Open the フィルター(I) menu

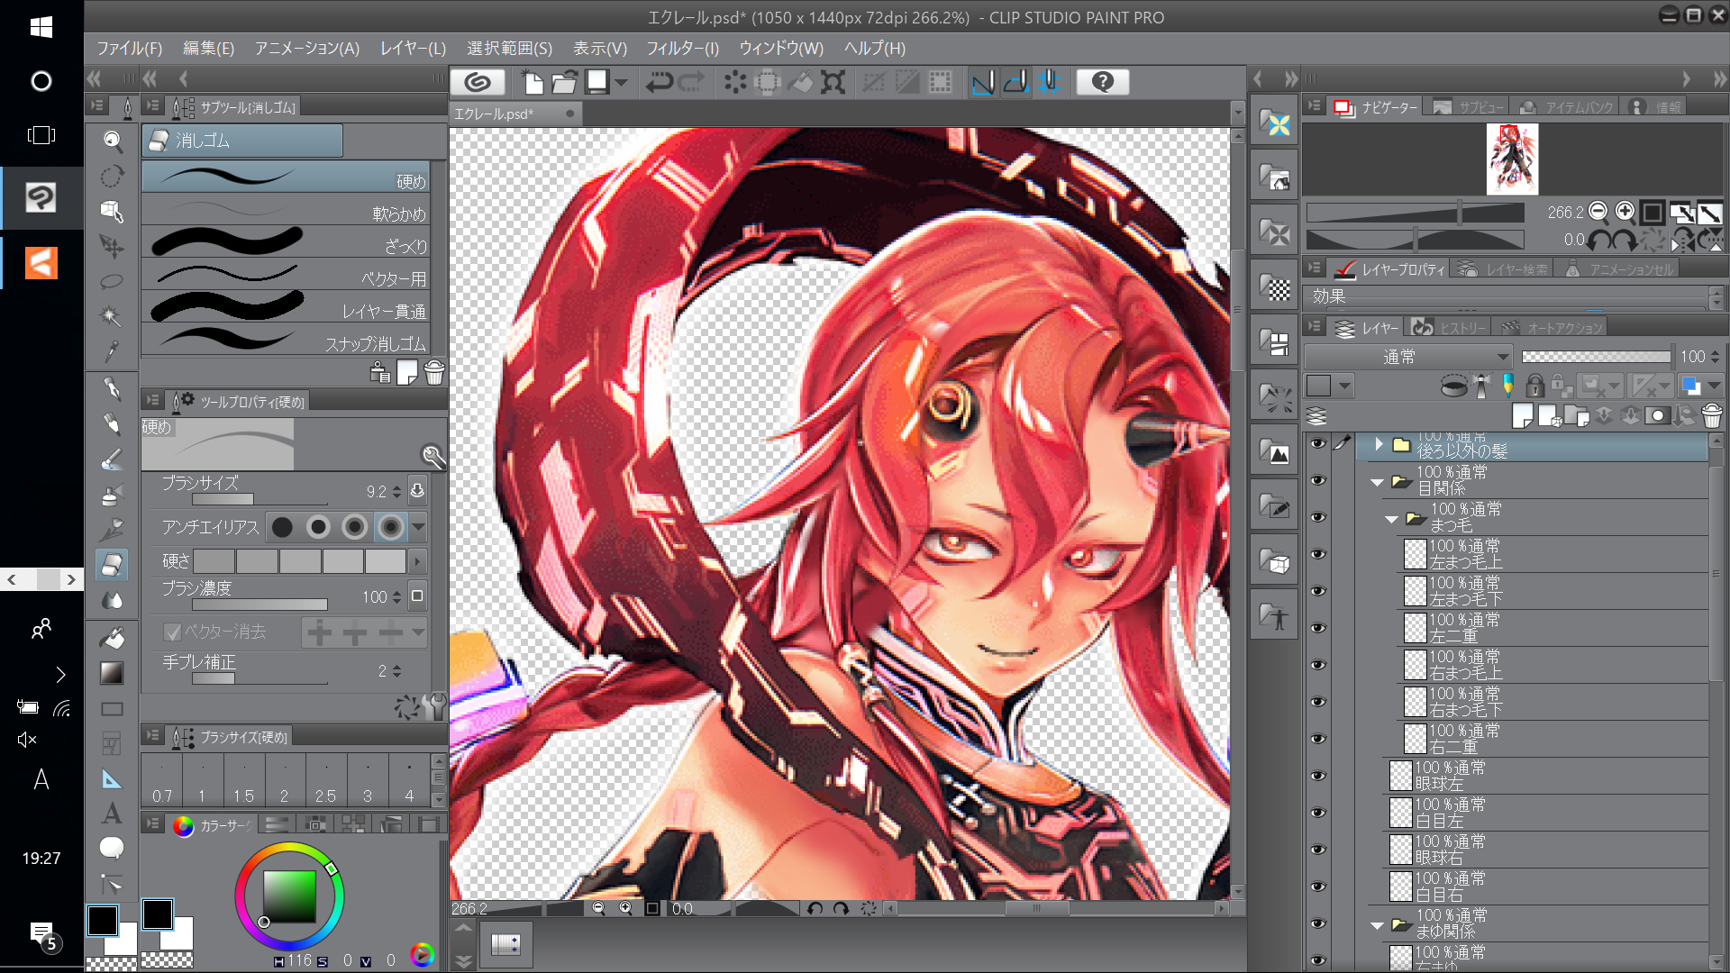click(x=682, y=49)
